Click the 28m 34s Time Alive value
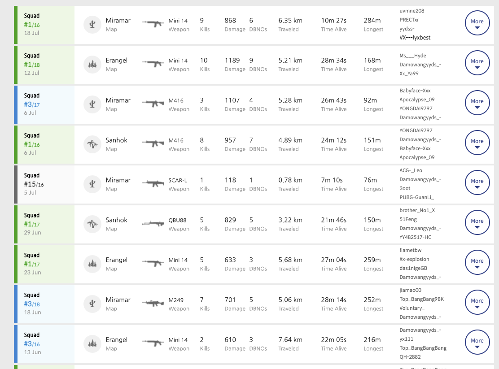The height and width of the screenshot is (369, 499). click(333, 61)
